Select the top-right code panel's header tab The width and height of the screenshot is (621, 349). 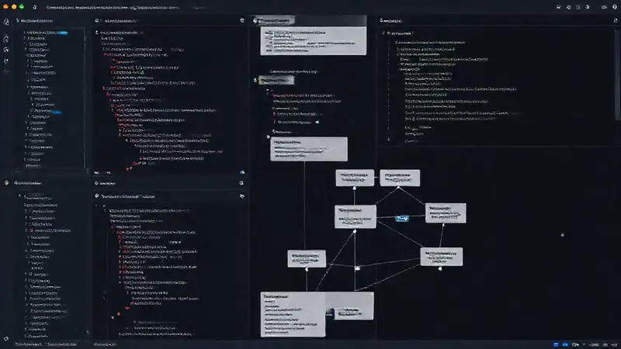[391, 21]
